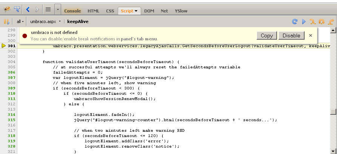This screenshot has width=337, height=154.
Task: Expand the Script tab options arrow
Action: coord(136,11)
